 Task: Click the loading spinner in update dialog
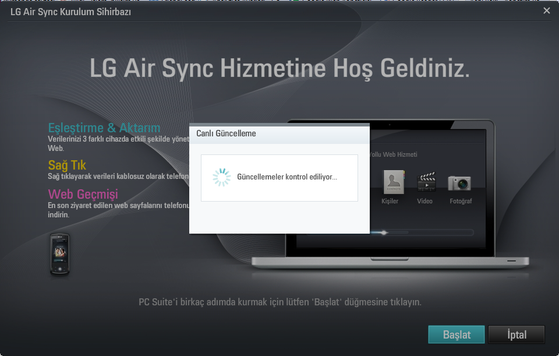pyautogui.click(x=222, y=177)
